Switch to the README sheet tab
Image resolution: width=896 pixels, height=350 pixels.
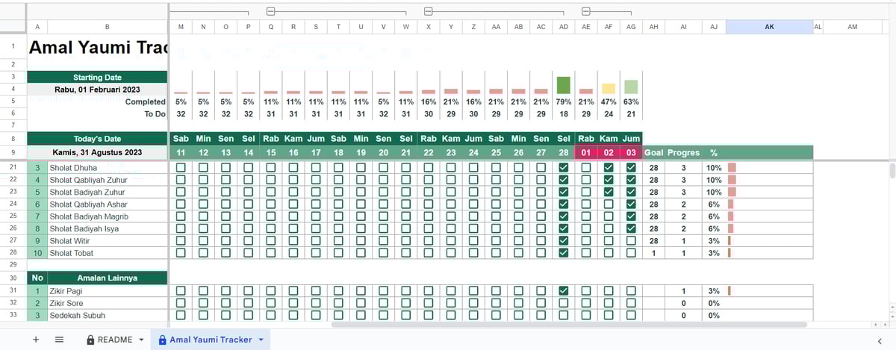114,340
